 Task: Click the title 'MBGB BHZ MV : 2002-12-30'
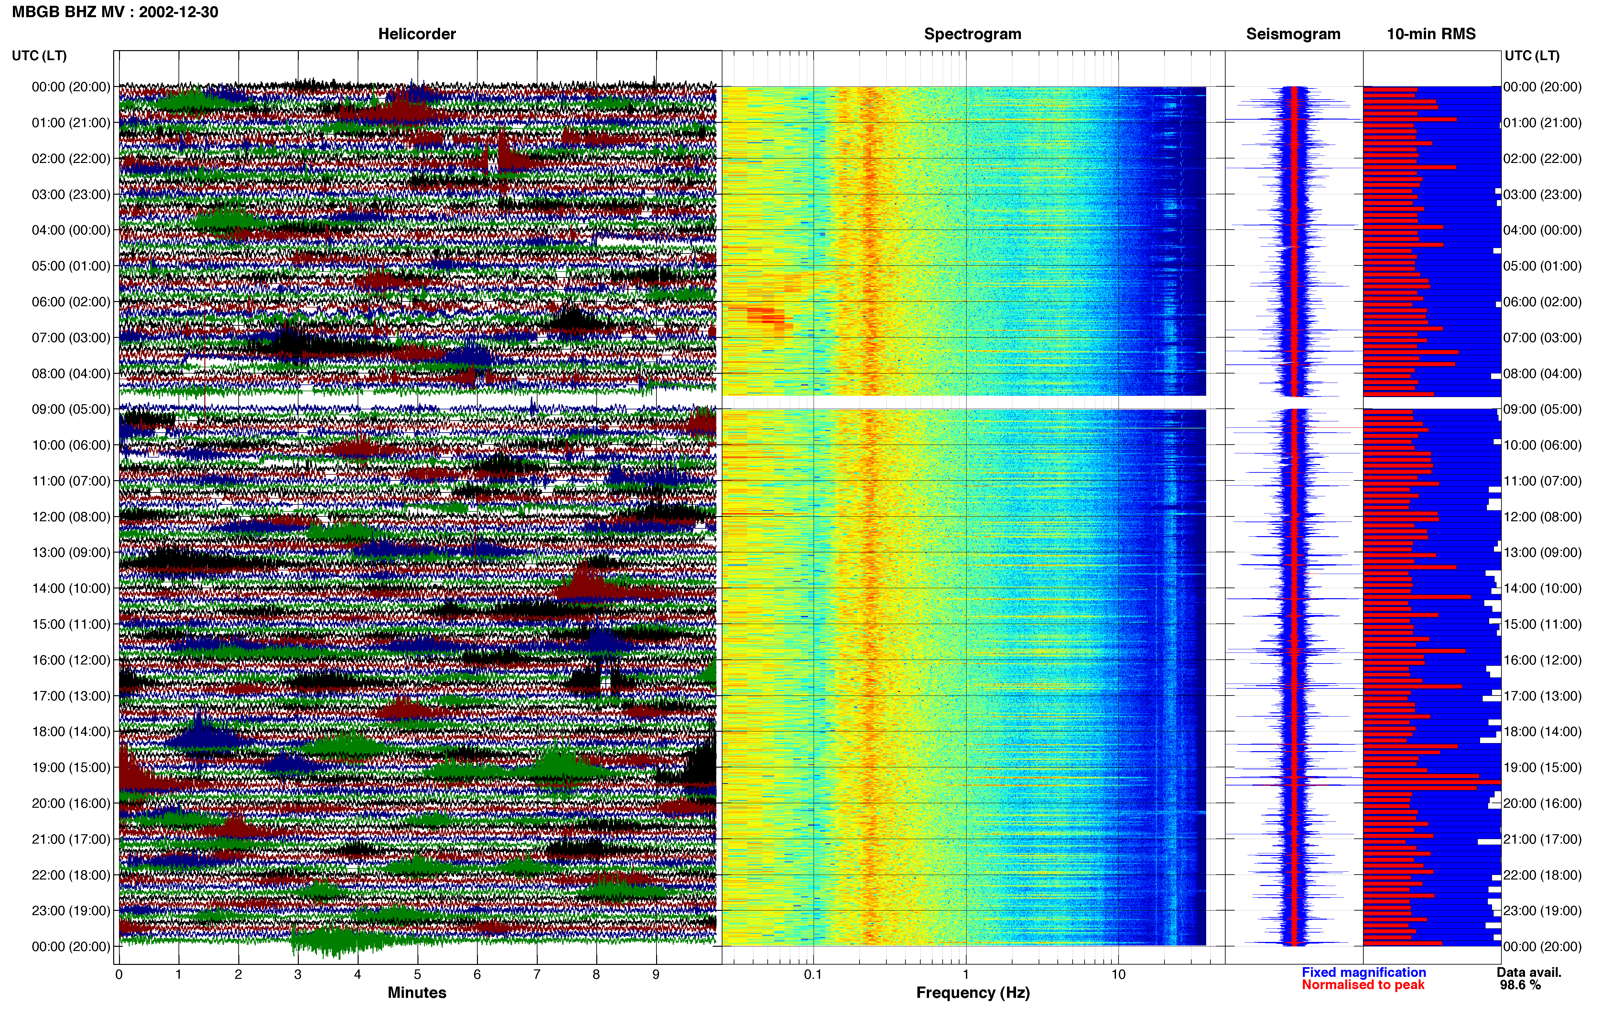pos(115,12)
